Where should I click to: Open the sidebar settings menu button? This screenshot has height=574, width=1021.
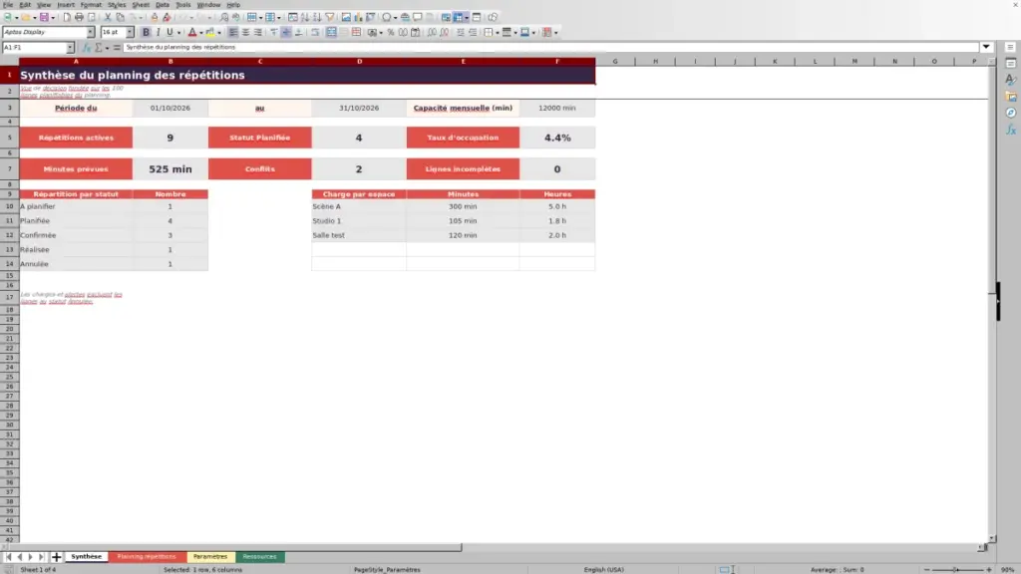point(1011,48)
